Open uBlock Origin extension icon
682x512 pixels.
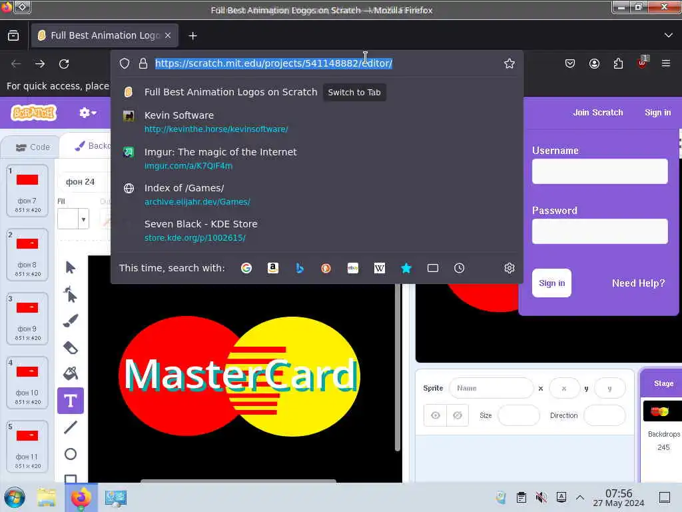pos(643,63)
